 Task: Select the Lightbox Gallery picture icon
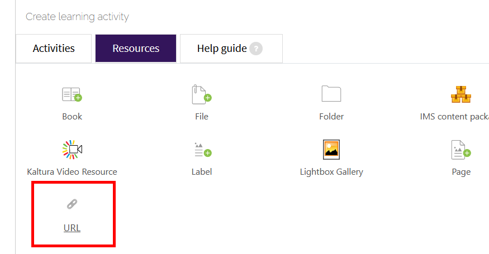click(331, 150)
